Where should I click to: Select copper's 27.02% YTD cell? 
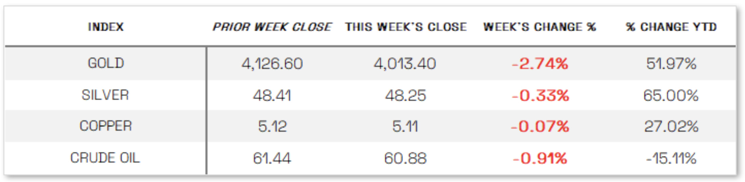click(671, 127)
